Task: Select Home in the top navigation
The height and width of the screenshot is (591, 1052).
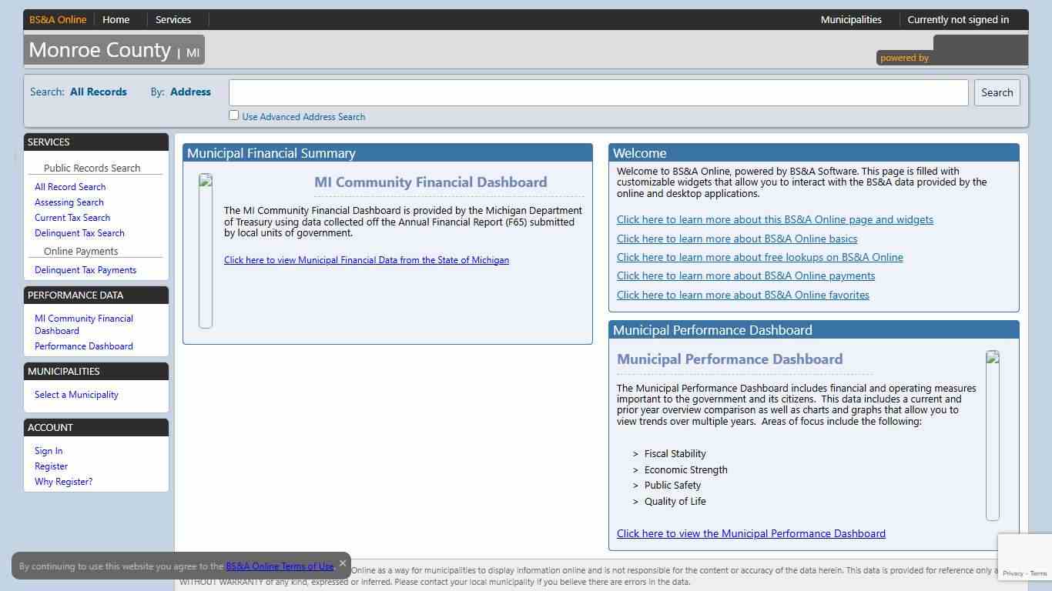Action: 116,19
